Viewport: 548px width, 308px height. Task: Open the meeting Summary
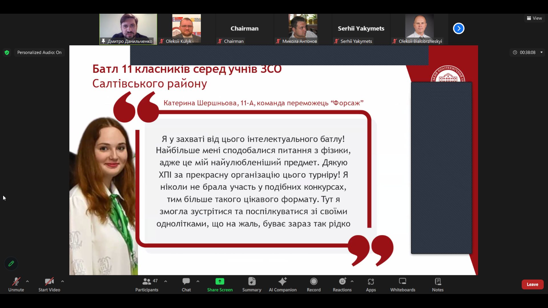coord(252,281)
